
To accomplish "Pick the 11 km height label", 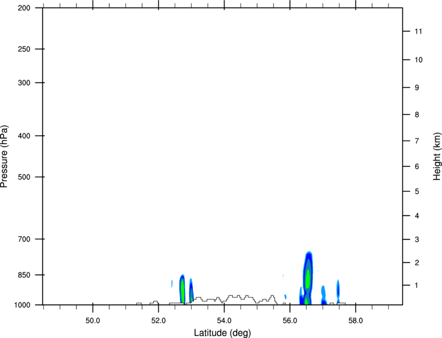I will [x=419, y=31].
